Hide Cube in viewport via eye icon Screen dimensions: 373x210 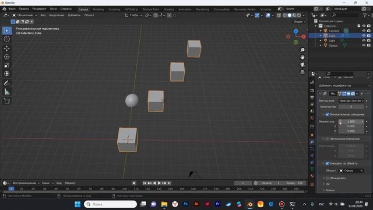pos(364,36)
